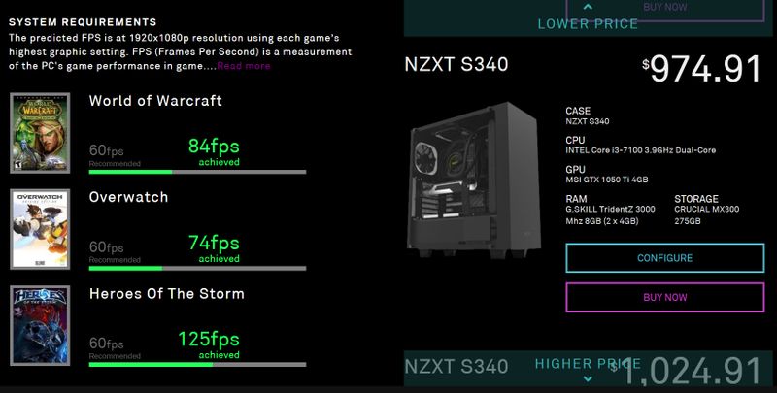Click the up chevron above LOWER PRICE
The height and width of the screenshot is (393, 777).
588,7
